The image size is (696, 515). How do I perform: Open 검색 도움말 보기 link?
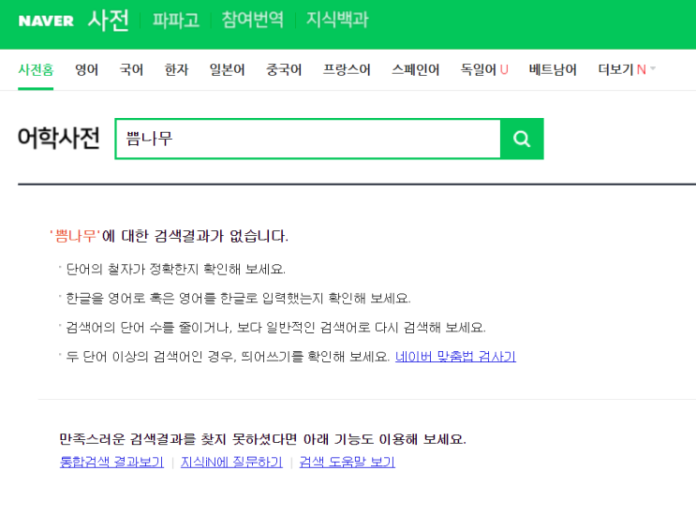[x=348, y=462]
